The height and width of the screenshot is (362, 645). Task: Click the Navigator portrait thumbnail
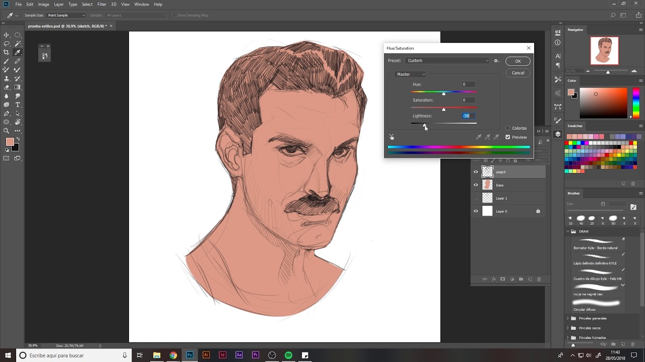pyautogui.click(x=605, y=51)
